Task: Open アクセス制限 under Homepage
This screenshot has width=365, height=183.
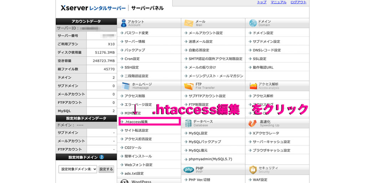Action: pyautogui.click(x=134, y=96)
